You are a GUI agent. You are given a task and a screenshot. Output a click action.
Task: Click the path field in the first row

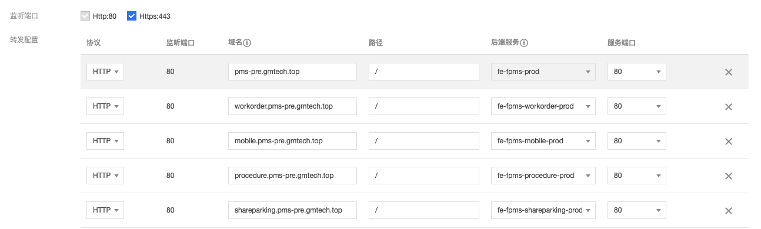424,72
